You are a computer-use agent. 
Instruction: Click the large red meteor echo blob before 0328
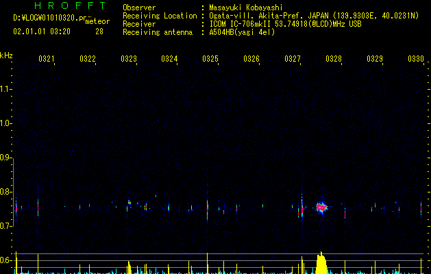pyautogui.click(x=321, y=208)
